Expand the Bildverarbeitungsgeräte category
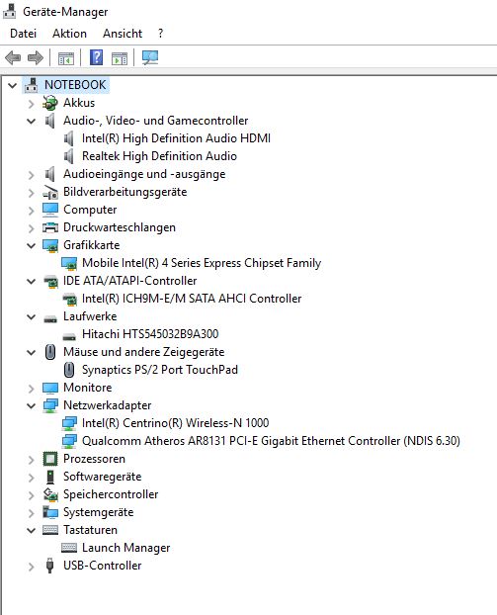 pyautogui.click(x=32, y=193)
